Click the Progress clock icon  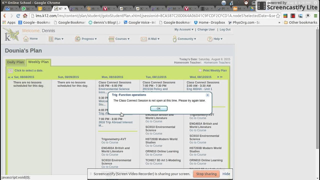point(78,39)
